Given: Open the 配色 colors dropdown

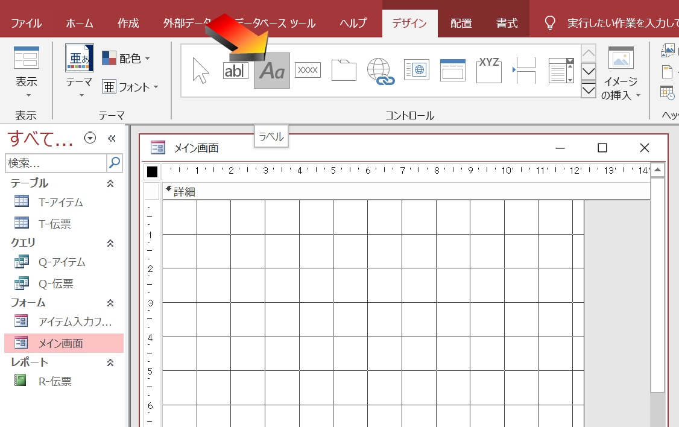Looking at the screenshot, I should [x=126, y=58].
